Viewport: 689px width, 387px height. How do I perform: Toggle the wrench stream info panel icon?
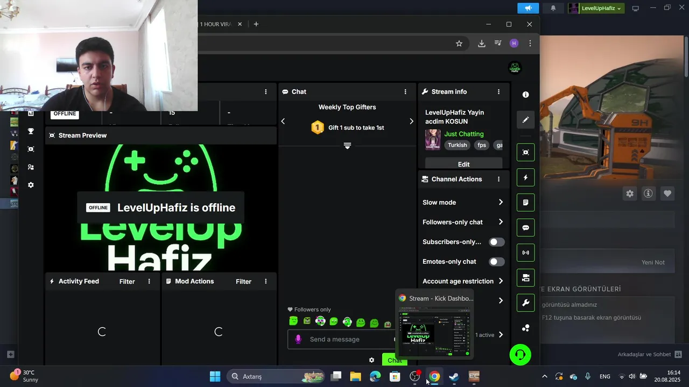[x=526, y=303]
